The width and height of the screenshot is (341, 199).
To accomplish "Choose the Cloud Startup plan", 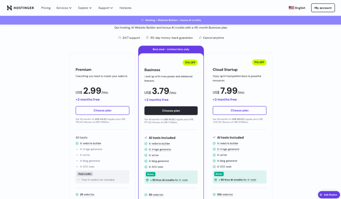I will 239,110.
